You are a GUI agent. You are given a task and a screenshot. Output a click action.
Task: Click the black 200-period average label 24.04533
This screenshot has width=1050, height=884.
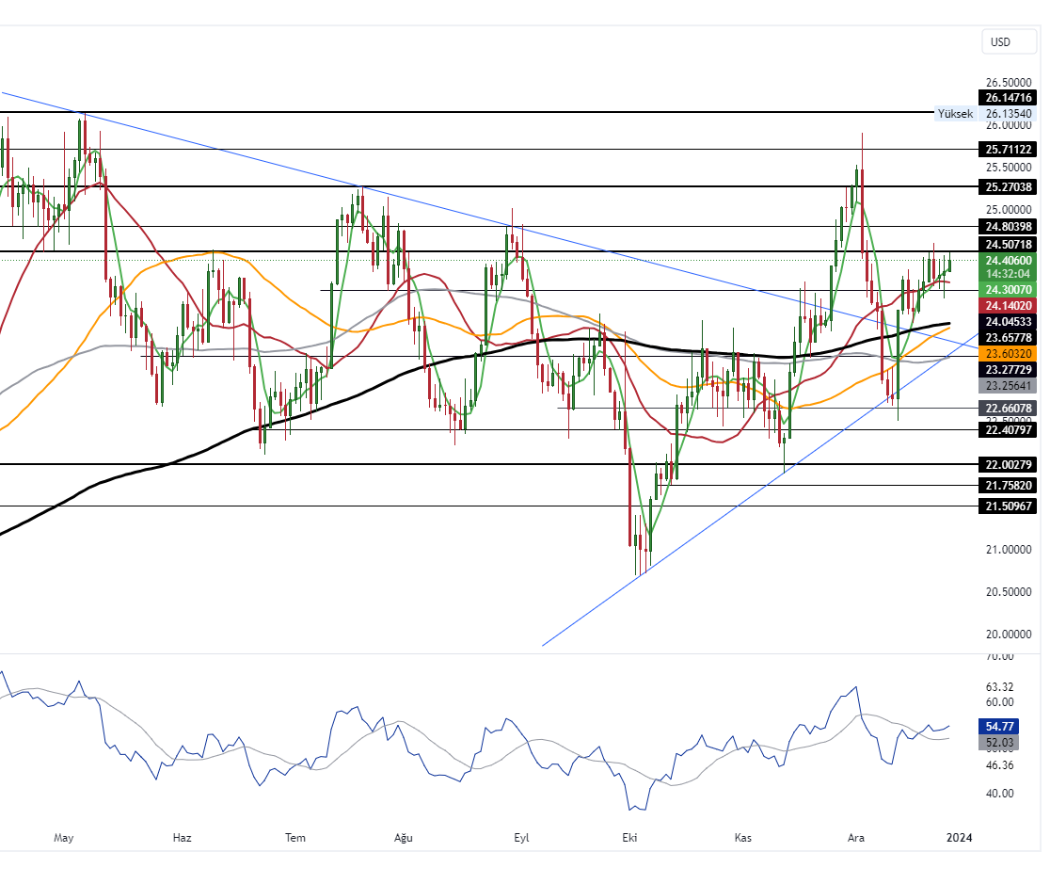1007,321
